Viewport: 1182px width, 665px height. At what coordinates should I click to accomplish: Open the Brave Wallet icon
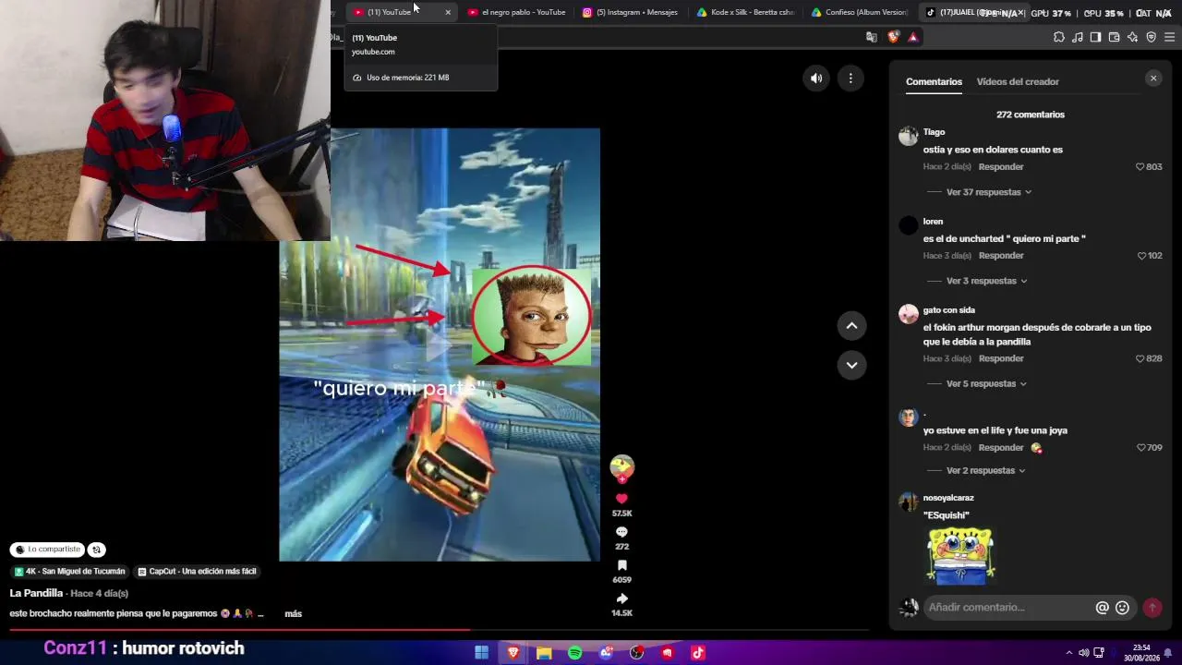click(1114, 37)
